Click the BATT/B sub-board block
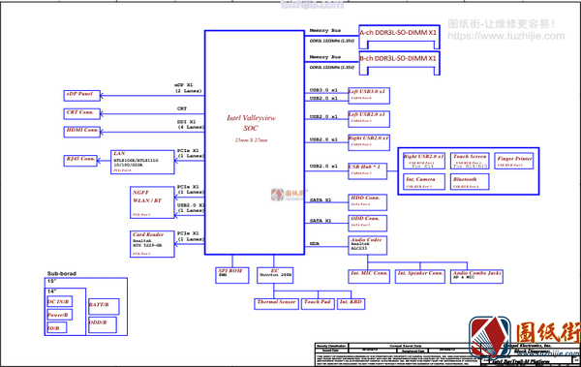The width and height of the screenshot is (581, 367). pyautogui.click(x=104, y=307)
